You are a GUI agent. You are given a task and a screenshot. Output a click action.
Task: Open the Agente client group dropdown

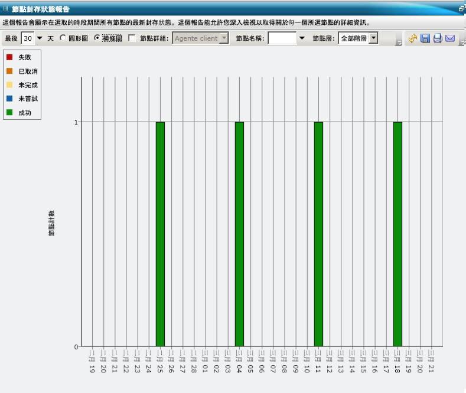click(x=224, y=38)
